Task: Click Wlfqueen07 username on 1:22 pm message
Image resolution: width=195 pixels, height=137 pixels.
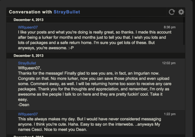Action: (x=28, y=114)
